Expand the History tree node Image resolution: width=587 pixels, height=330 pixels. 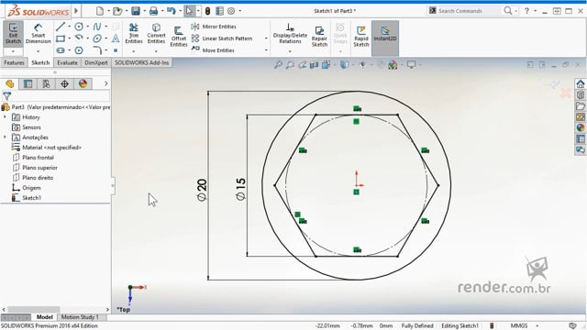[5, 117]
